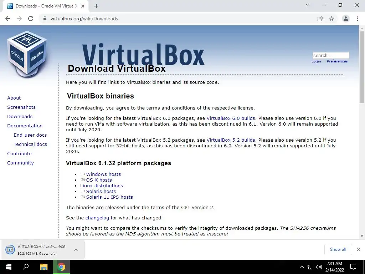Open Chrome's three-dot menu
The height and width of the screenshot is (274, 365).
click(x=357, y=19)
